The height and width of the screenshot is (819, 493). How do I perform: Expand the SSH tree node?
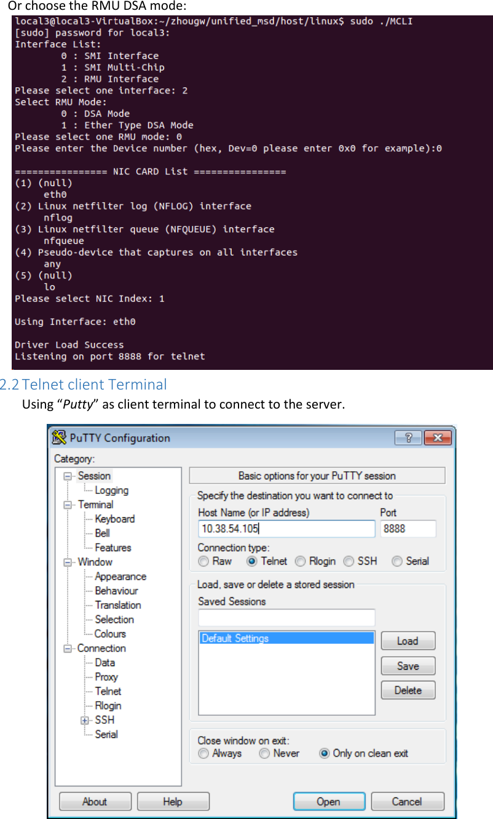[x=84, y=719]
